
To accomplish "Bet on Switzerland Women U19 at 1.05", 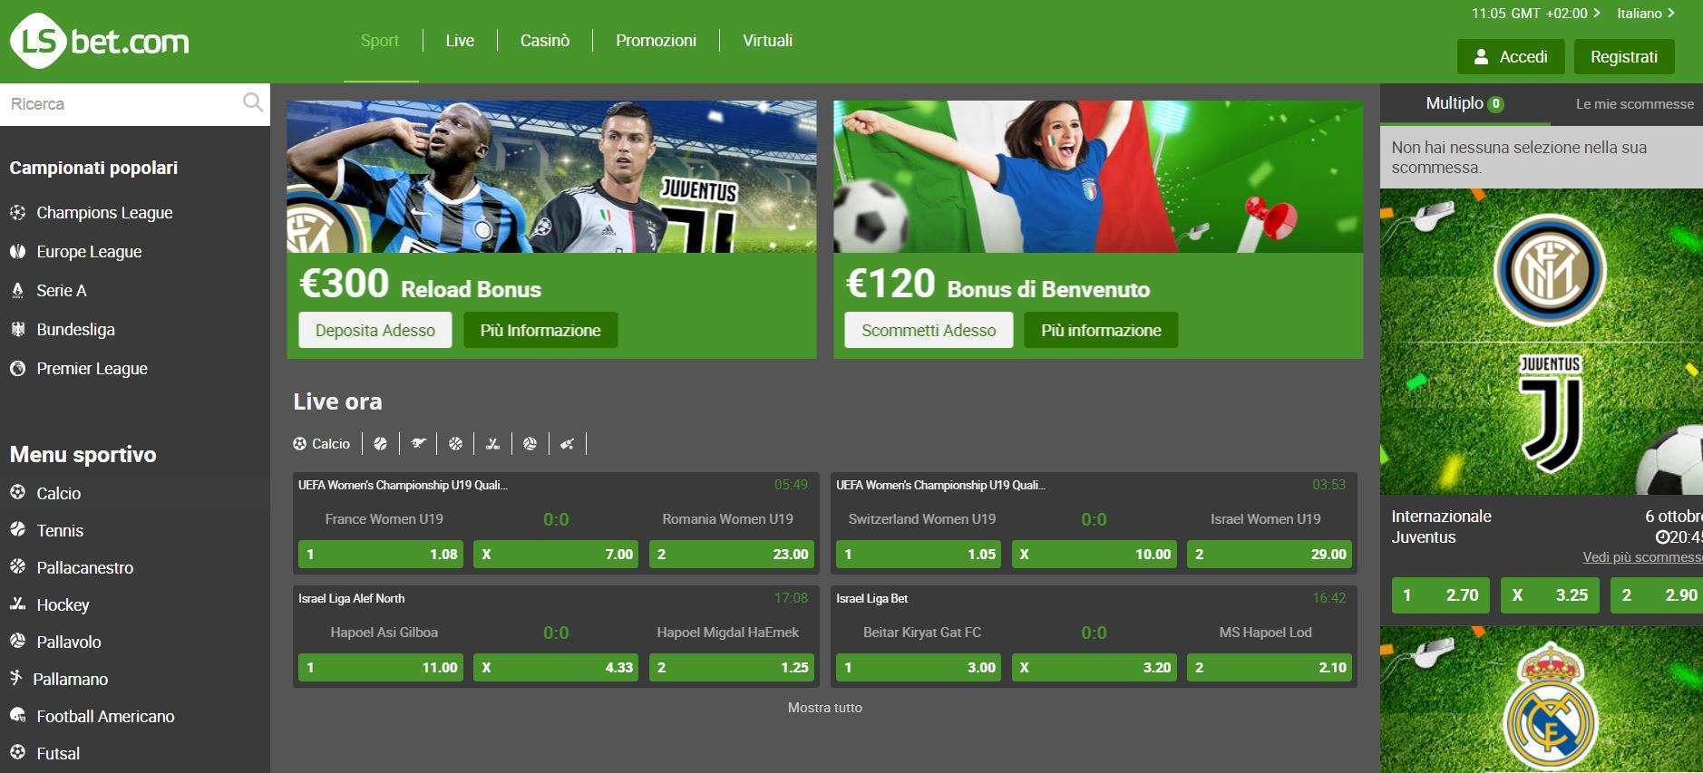I will click(919, 555).
